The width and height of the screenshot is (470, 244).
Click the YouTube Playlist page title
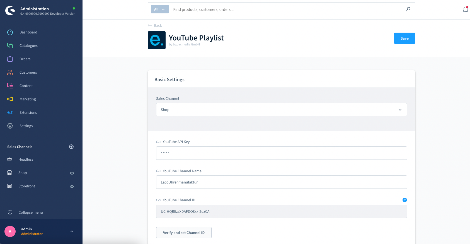click(x=196, y=38)
